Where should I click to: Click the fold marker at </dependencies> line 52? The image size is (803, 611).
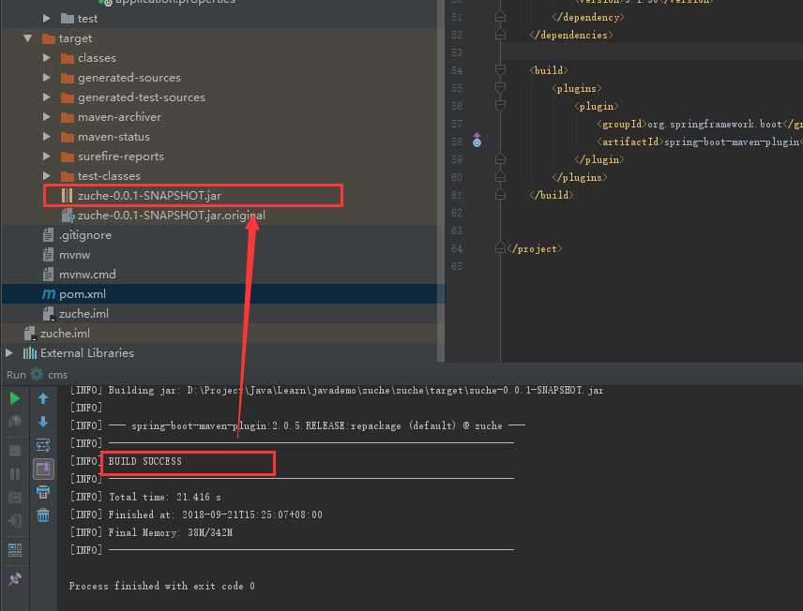(501, 35)
